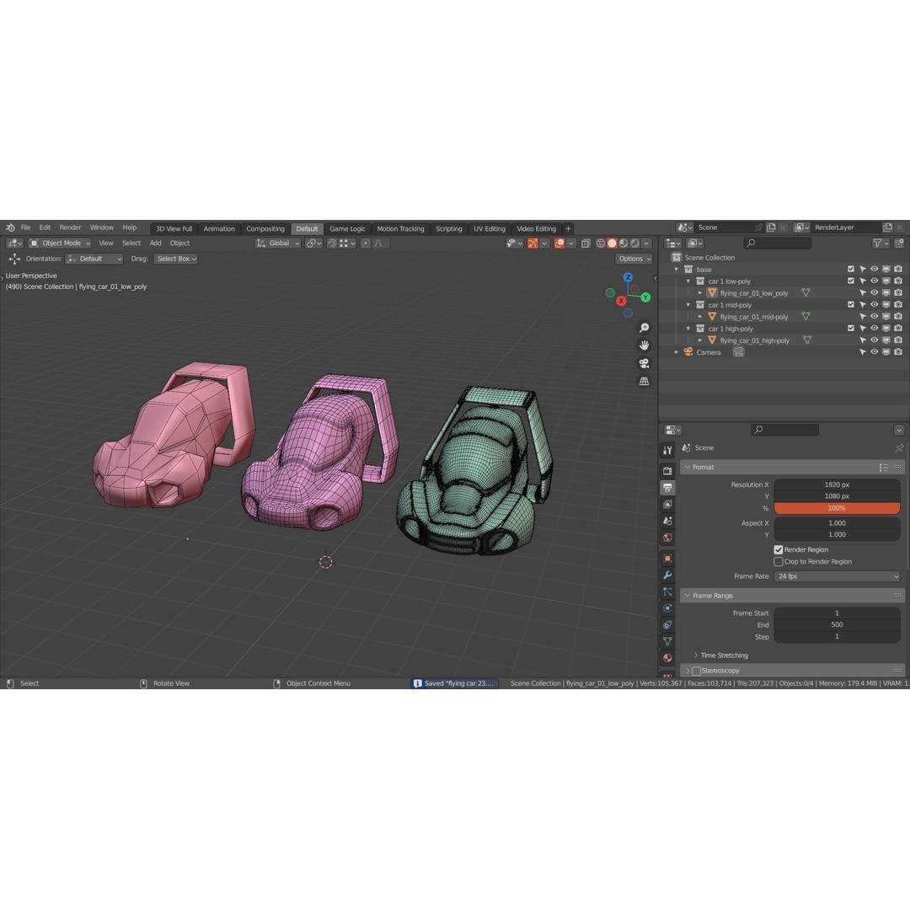
Task: Click the outliner filter funnel icon
Action: pyautogui.click(x=879, y=243)
